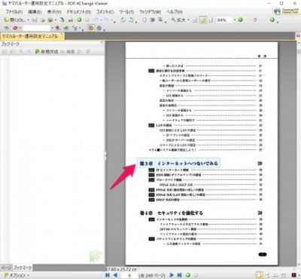The height and width of the screenshot is (279, 301).
Task: Open the 編集(E) menu
Action: coord(35,12)
